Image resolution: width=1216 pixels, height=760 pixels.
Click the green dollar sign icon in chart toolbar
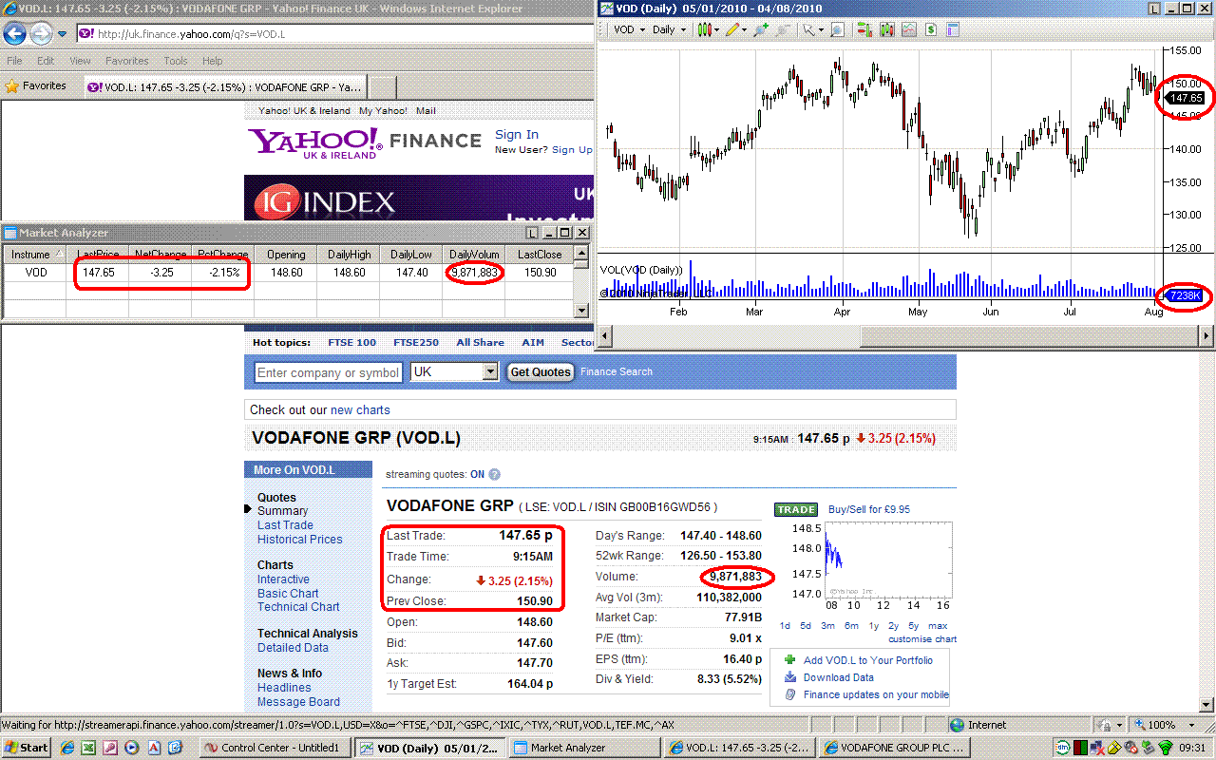click(932, 29)
